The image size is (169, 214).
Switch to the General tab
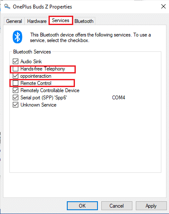click(14, 21)
